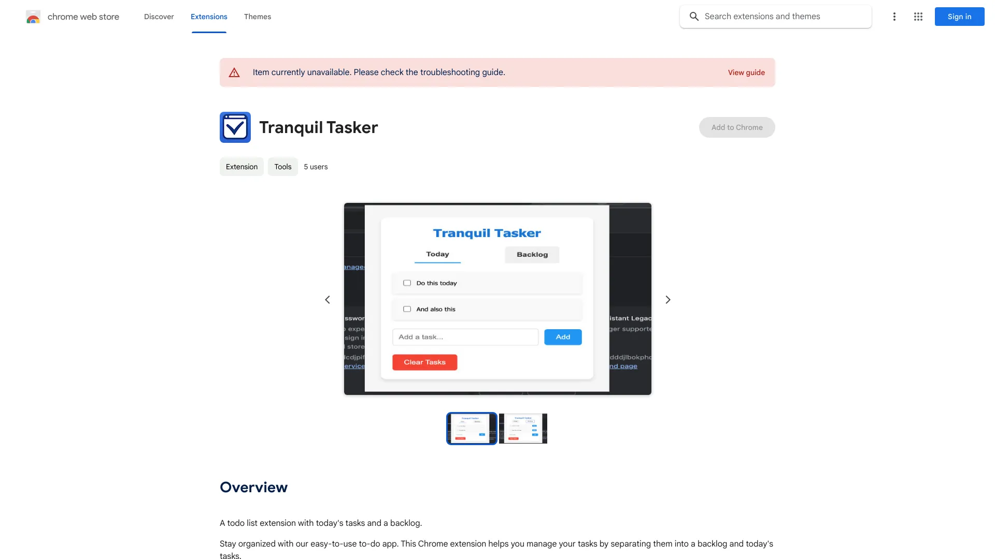Click the Discover navigation menu item

(159, 16)
